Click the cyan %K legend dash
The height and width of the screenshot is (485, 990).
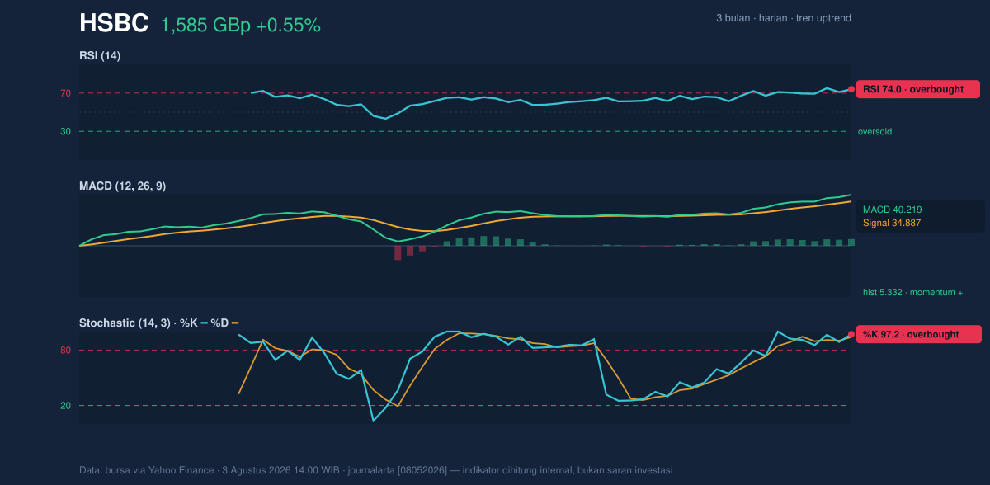pos(205,323)
